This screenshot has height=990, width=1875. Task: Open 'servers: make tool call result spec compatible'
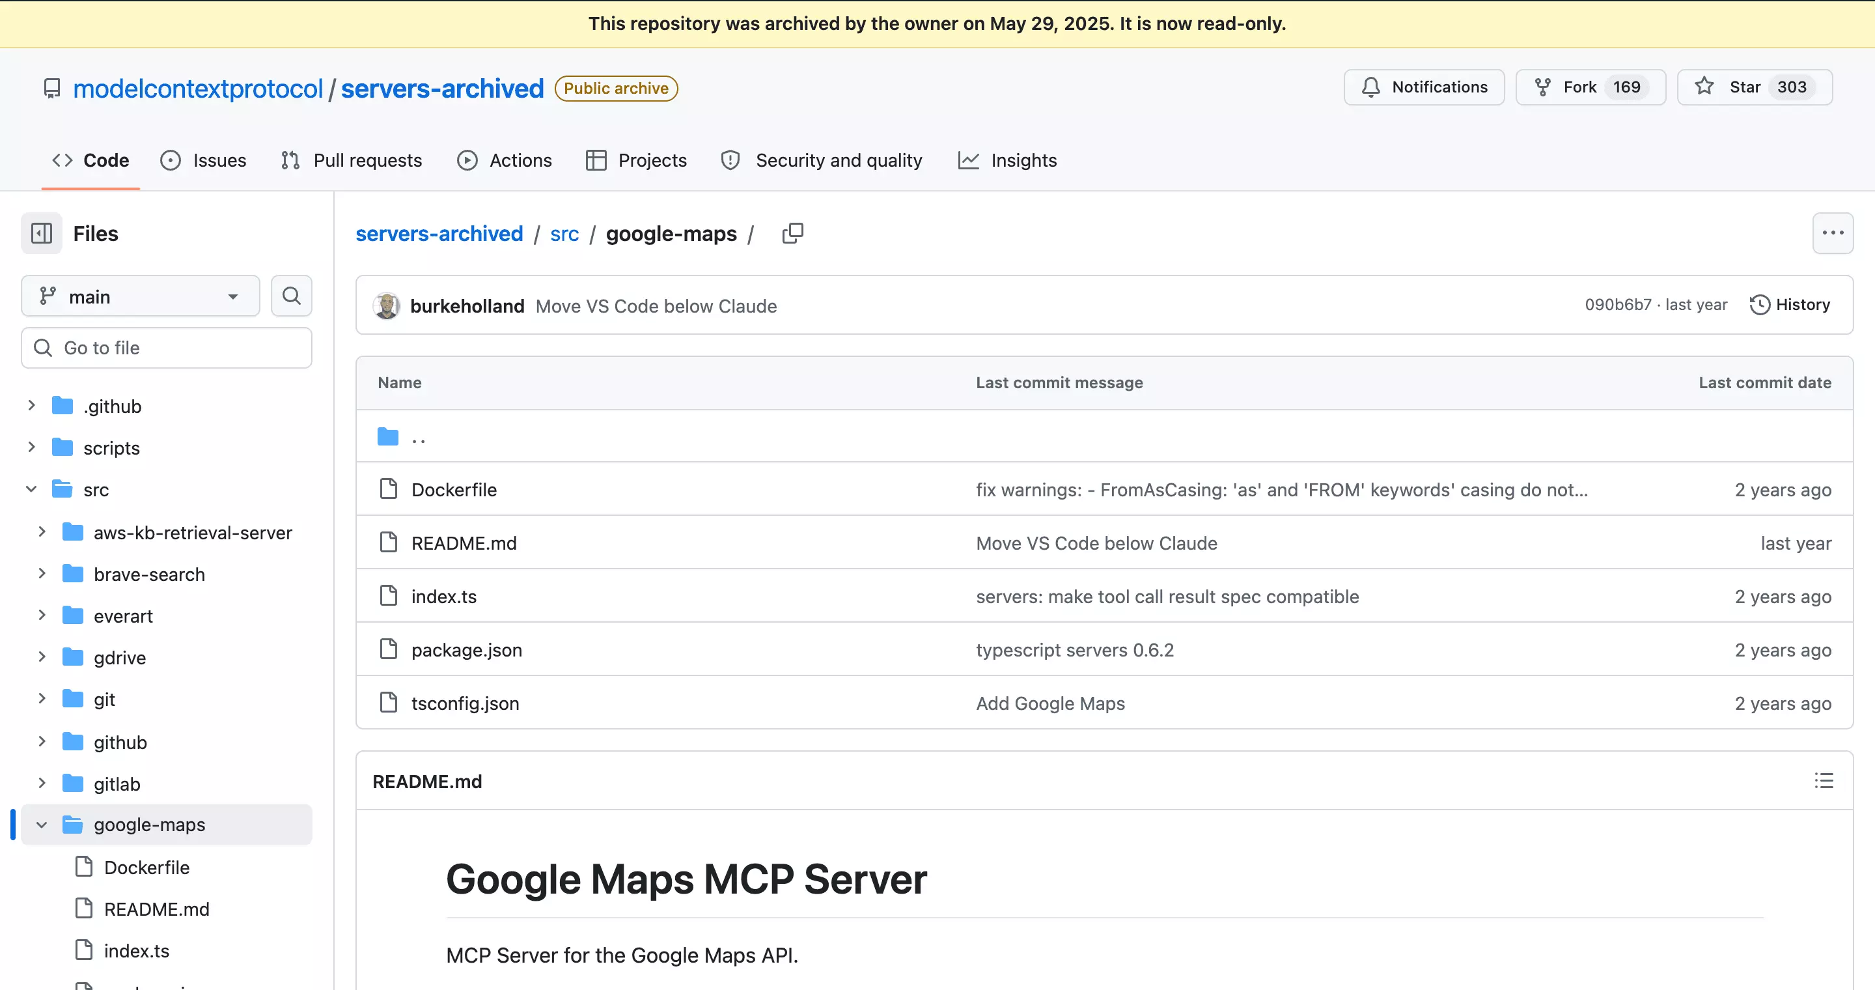click(x=1167, y=596)
